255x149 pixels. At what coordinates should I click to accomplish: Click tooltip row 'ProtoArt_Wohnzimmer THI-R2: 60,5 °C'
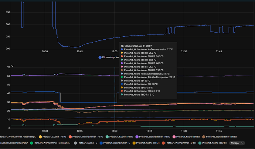click(142, 63)
